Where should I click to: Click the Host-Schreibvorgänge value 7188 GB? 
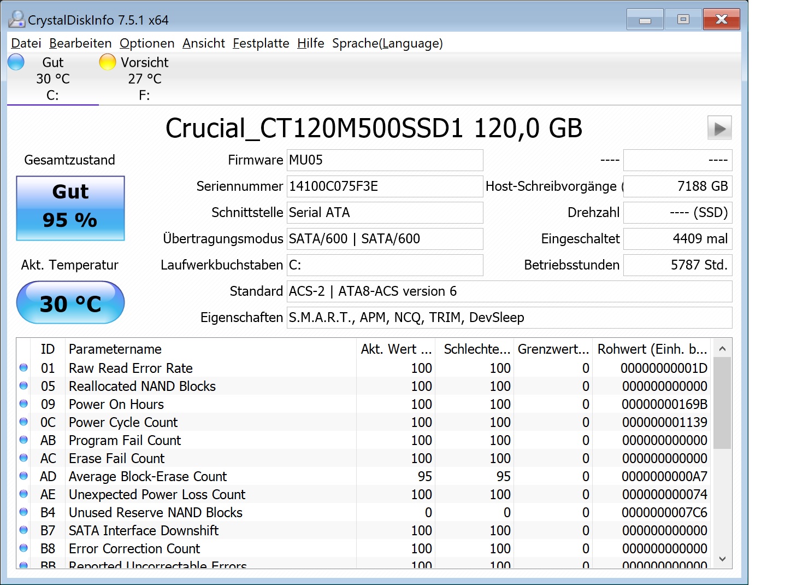(677, 186)
